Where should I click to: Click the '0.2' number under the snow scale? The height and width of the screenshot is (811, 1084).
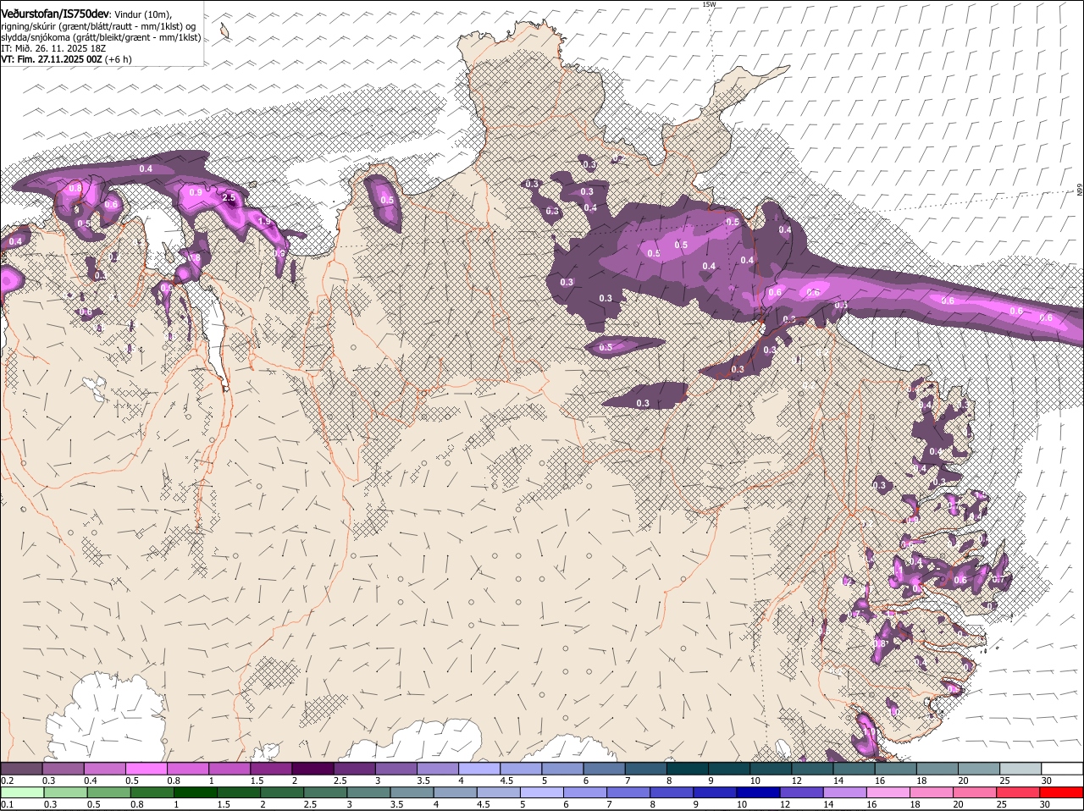(x=8, y=780)
